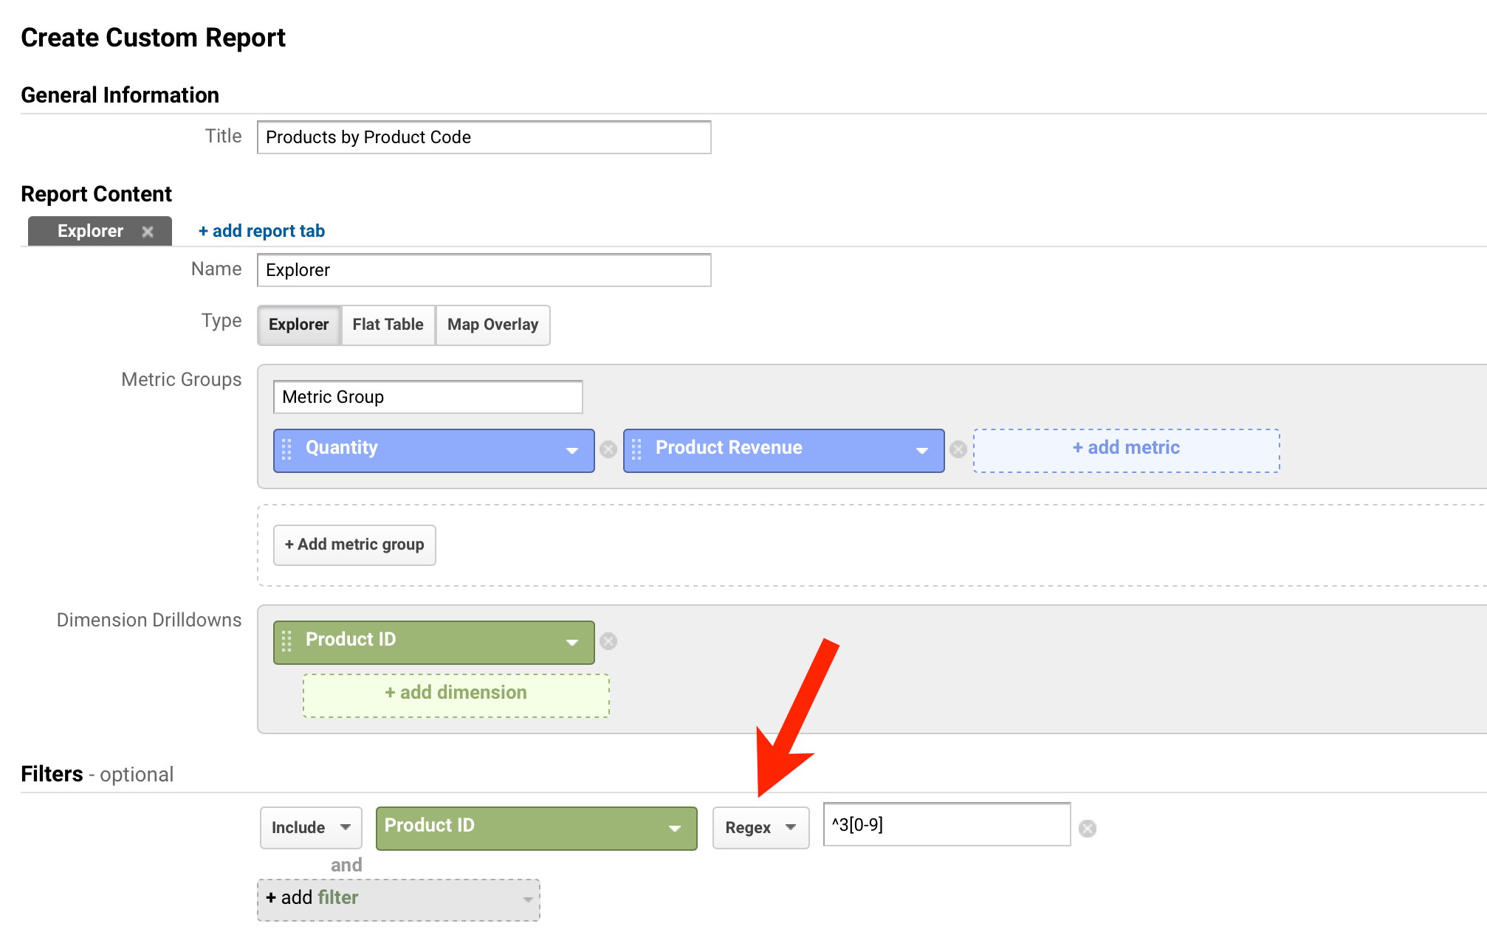Click the add report tab link
Viewport: 1487px width, 943px height.
click(261, 230)
